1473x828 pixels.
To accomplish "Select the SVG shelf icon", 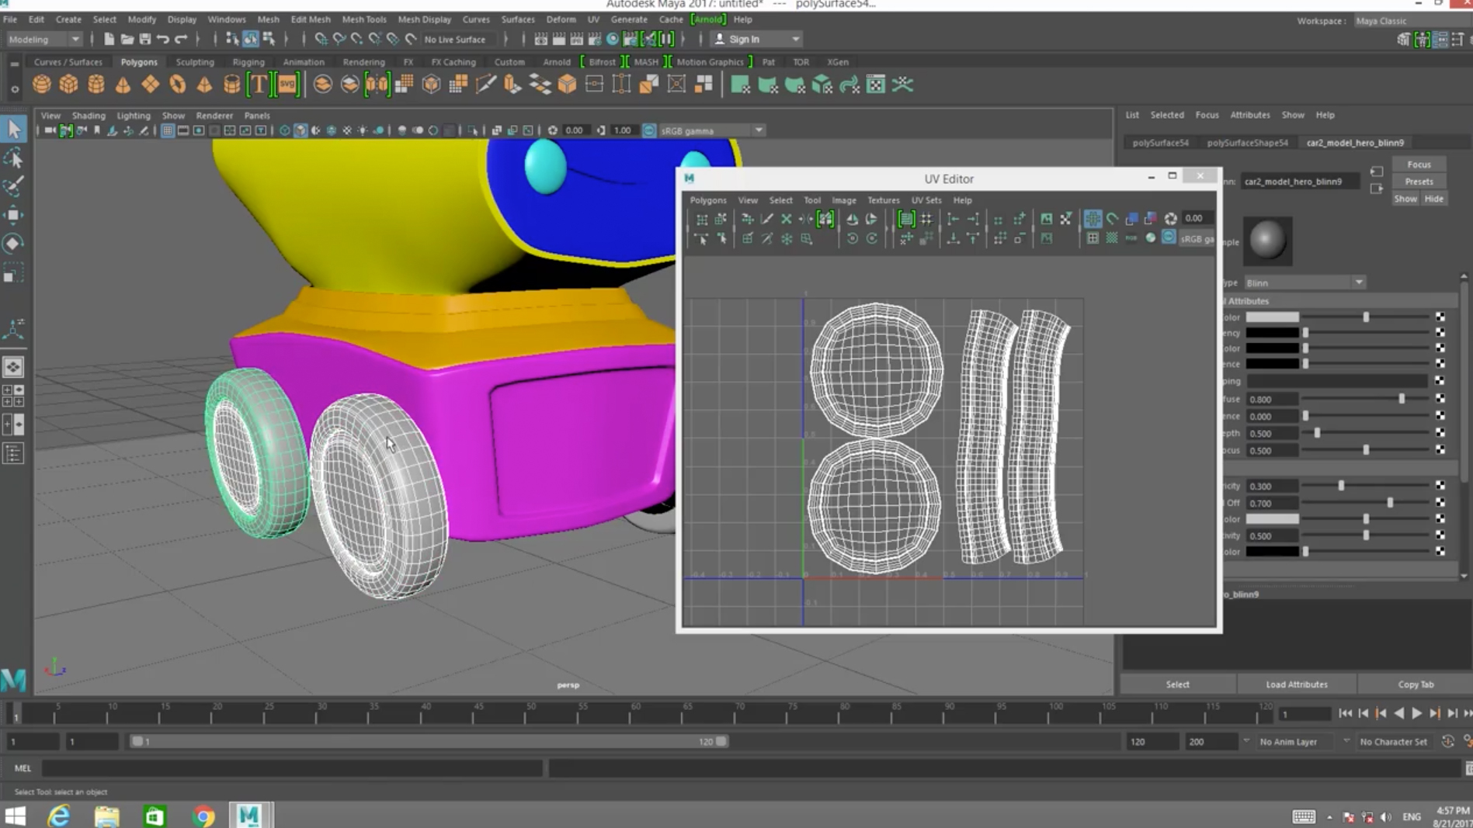I will 287,85.
